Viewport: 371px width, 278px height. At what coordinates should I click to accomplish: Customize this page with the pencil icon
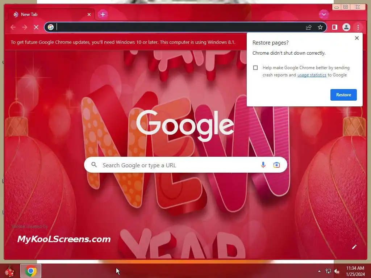pos(354,247)
